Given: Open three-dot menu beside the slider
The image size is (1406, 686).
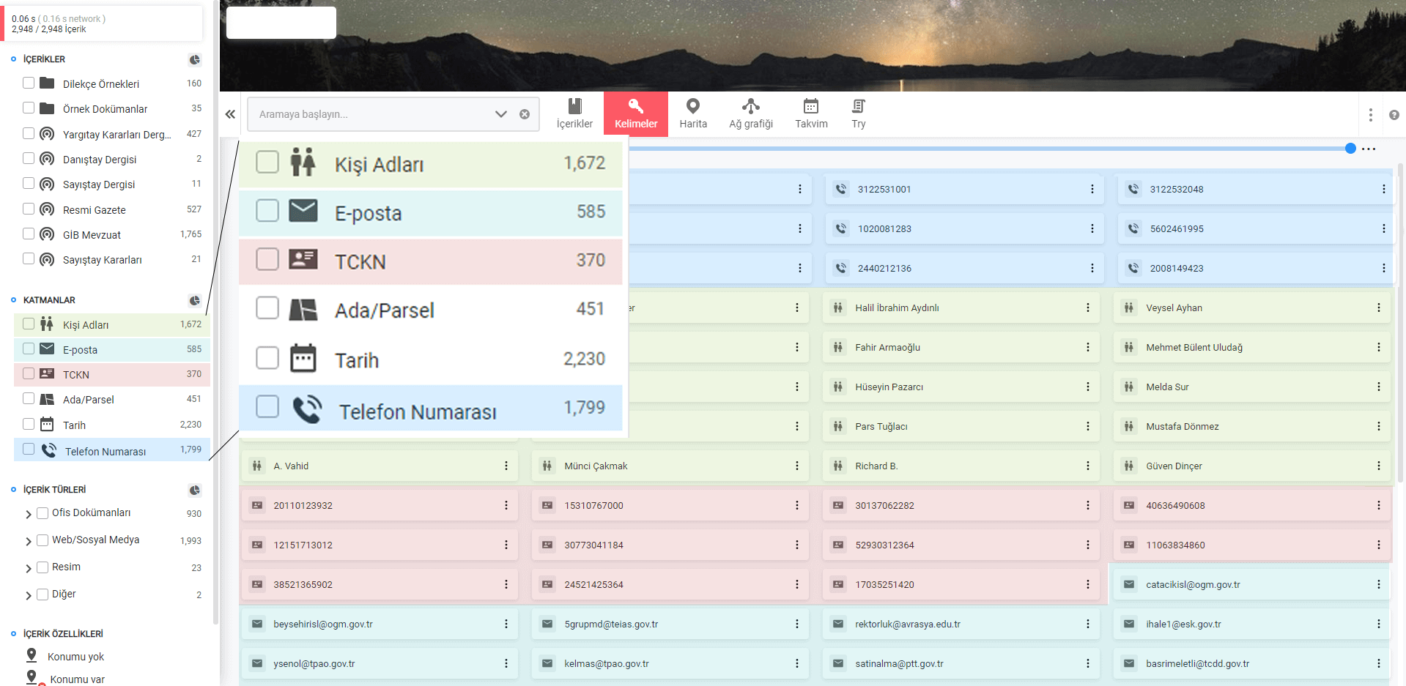Looking at the screenshot, I should (1369, 149).
